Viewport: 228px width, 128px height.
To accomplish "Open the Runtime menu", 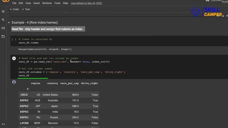I will click(x=47, y=3).
